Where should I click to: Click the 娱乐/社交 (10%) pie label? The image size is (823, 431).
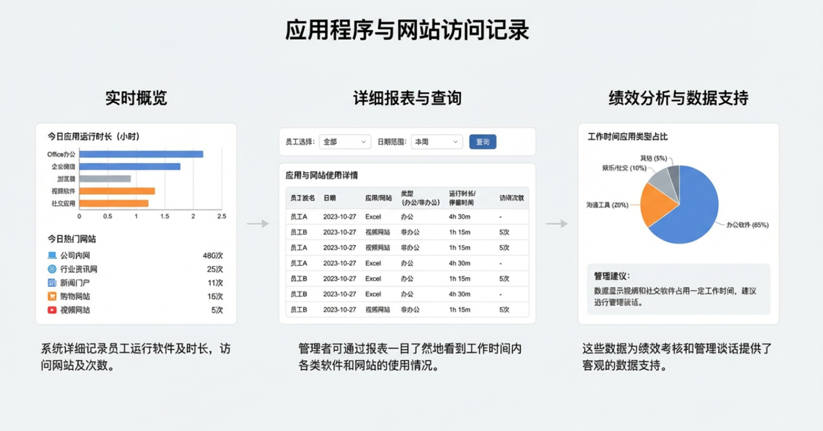(624, 168)
